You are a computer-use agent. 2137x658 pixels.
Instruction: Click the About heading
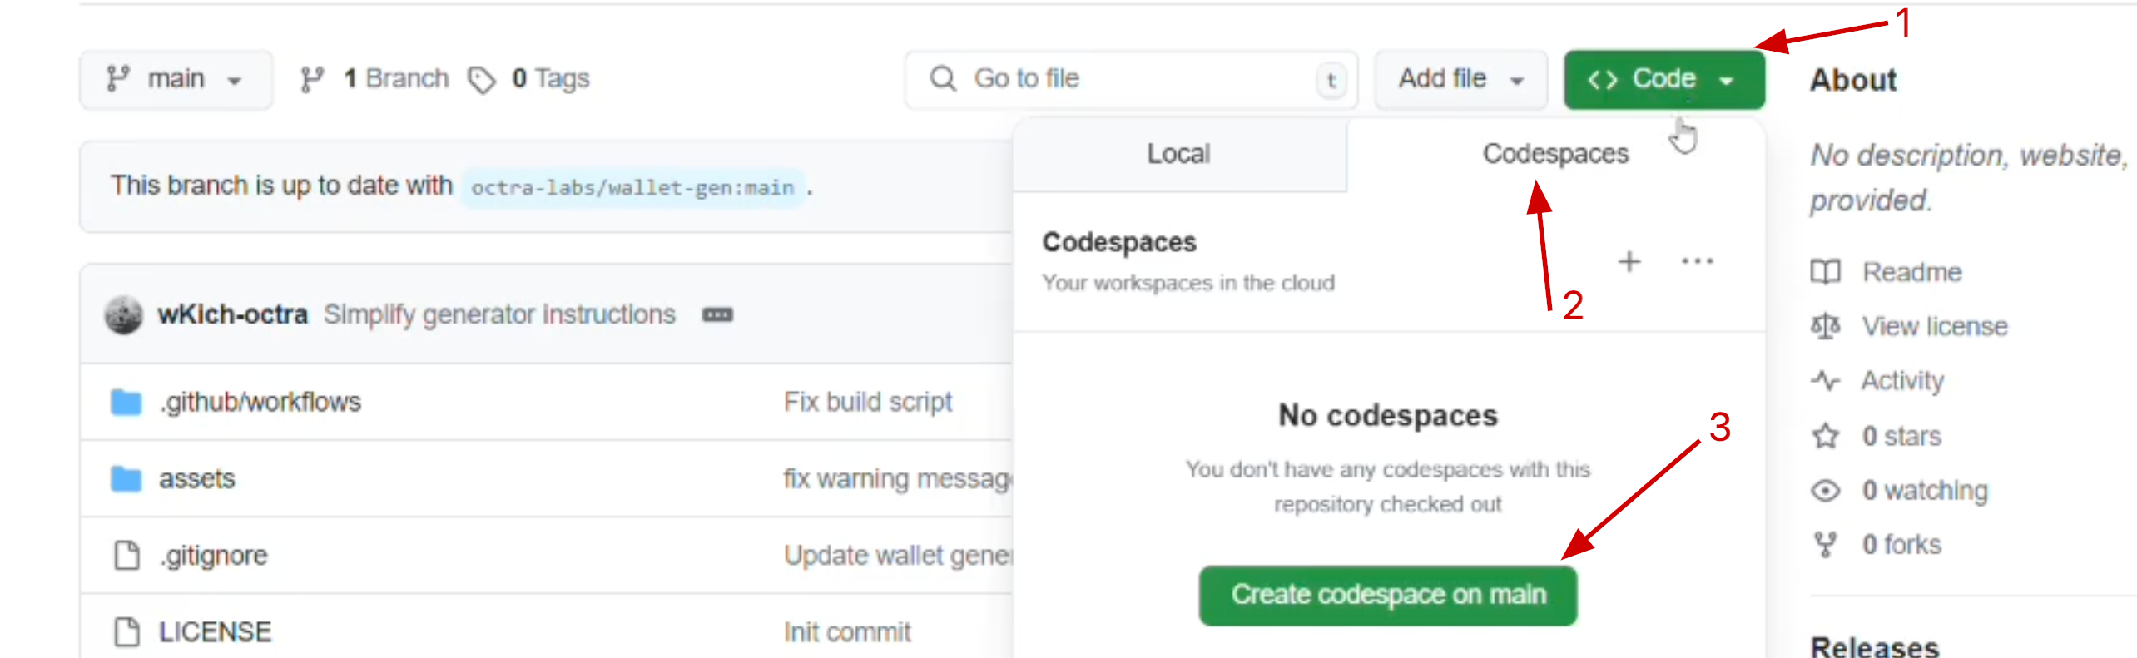pyautogui.click(x=1853, y=81)
